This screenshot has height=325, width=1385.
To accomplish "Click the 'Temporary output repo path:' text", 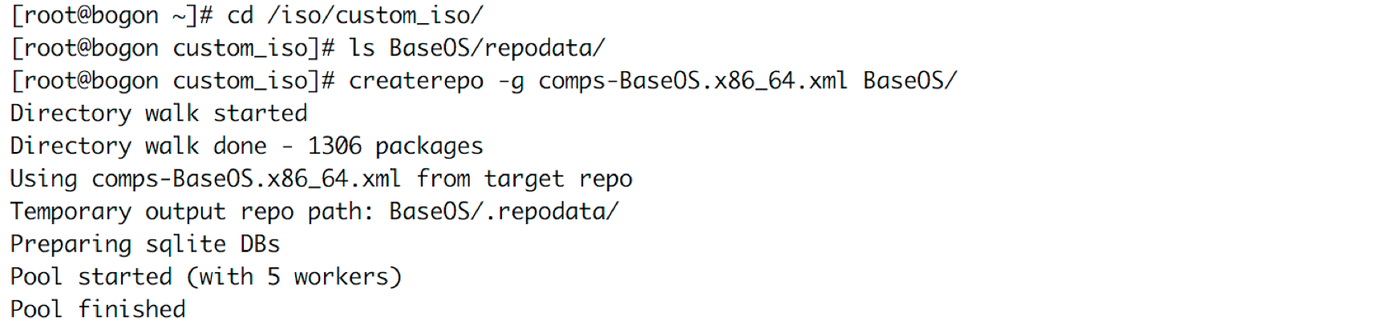I will (x=192, y=212).
